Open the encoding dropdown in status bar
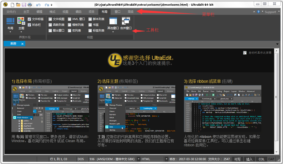The width and height of the screenshot is (283, 164). 139,159
